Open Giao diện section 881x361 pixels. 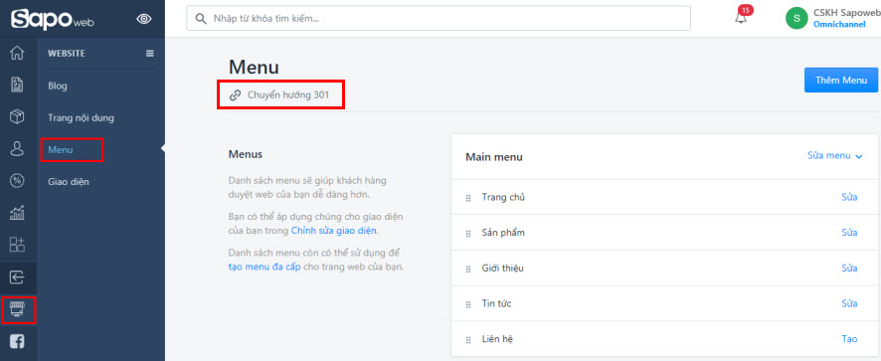click(x=68, y=182)
